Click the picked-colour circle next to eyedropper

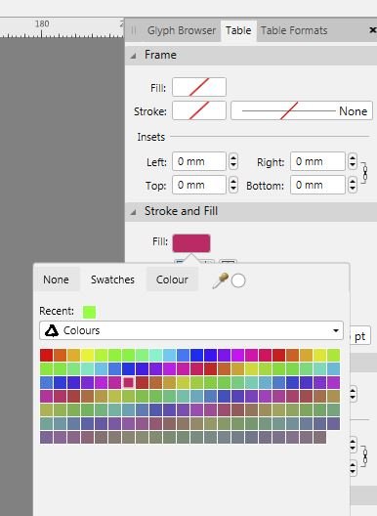coord(238,280)
